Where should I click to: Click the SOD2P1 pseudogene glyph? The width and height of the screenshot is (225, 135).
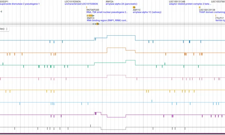1,12
